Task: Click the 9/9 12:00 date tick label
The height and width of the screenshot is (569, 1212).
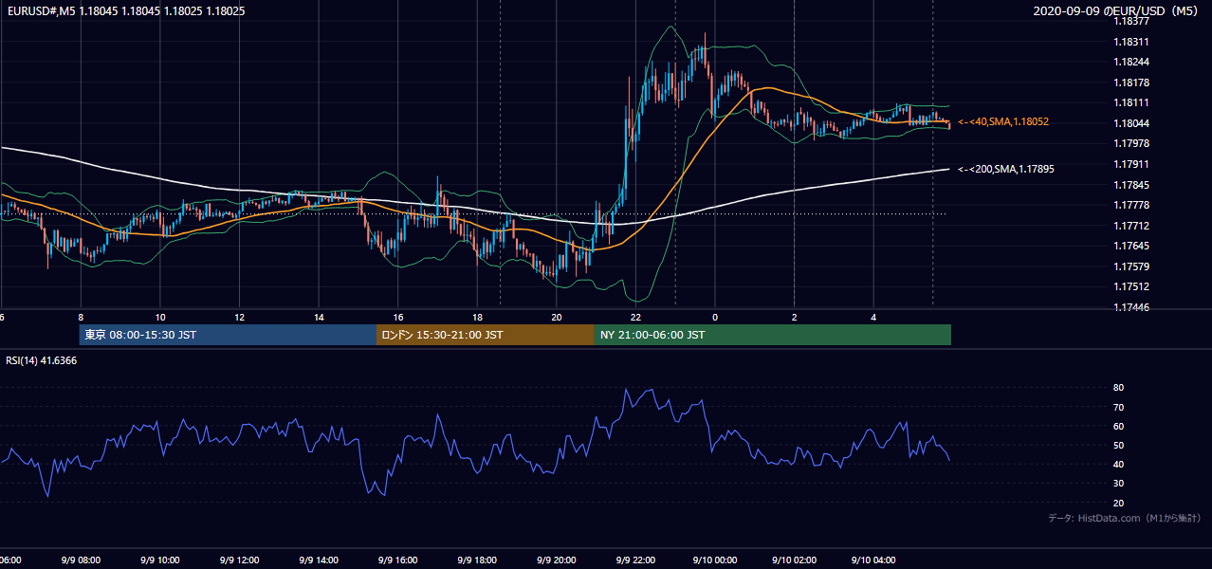Action: tap(239, 560)
